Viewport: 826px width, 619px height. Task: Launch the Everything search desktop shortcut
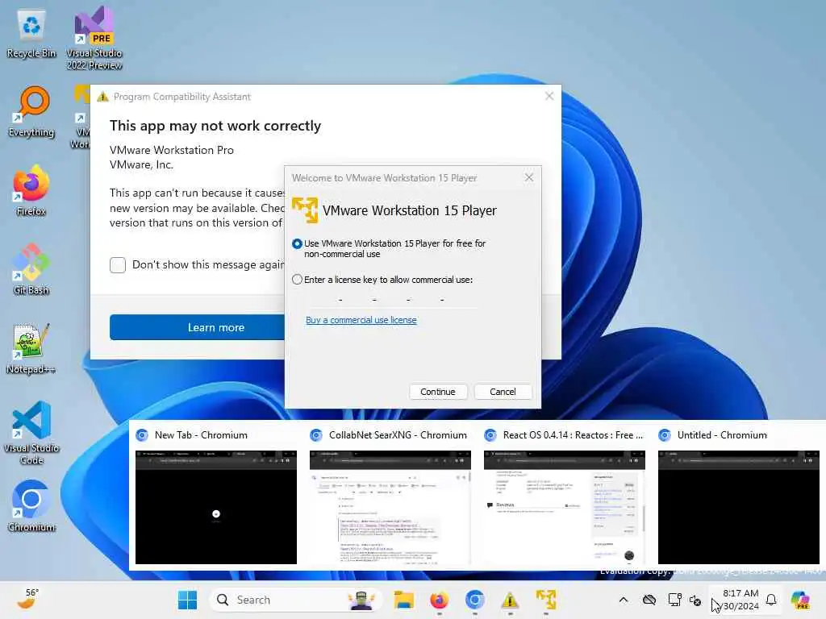click(31, 111)
